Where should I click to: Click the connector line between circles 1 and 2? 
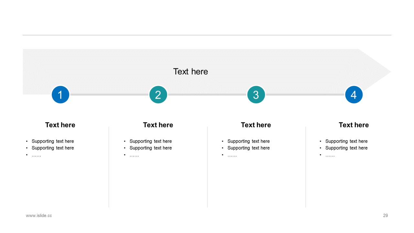point(109,94)
